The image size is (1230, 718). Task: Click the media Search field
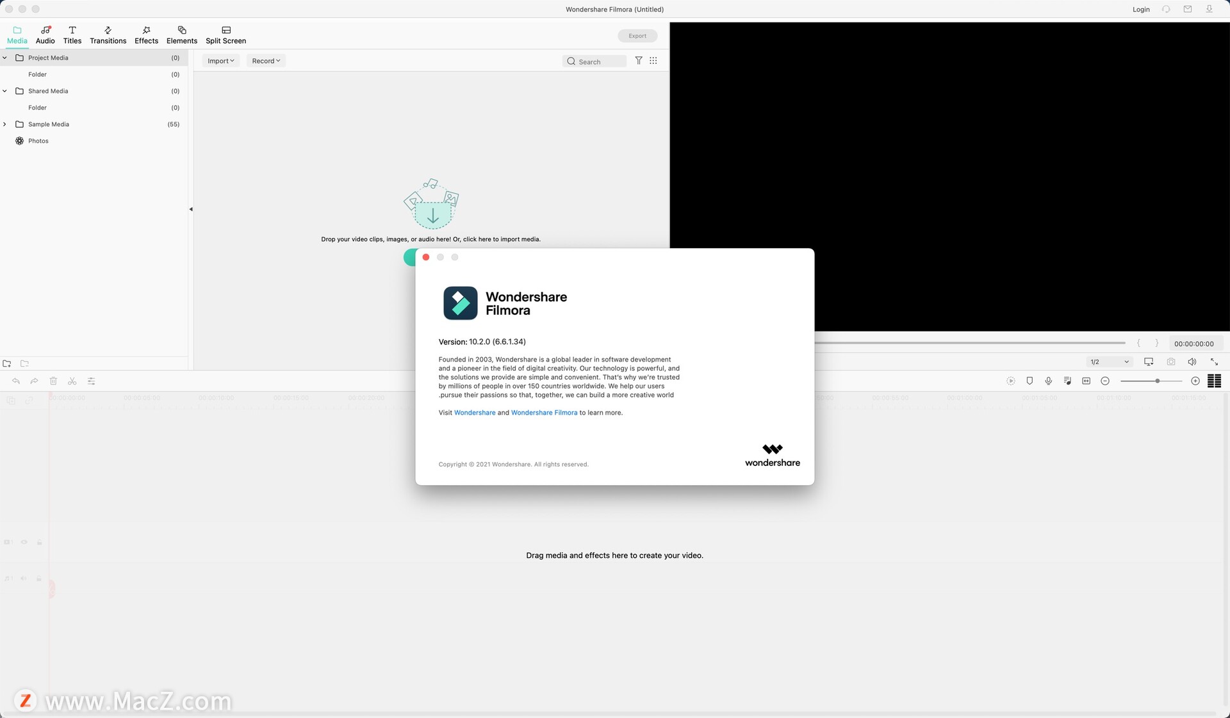tap(594, 61)
